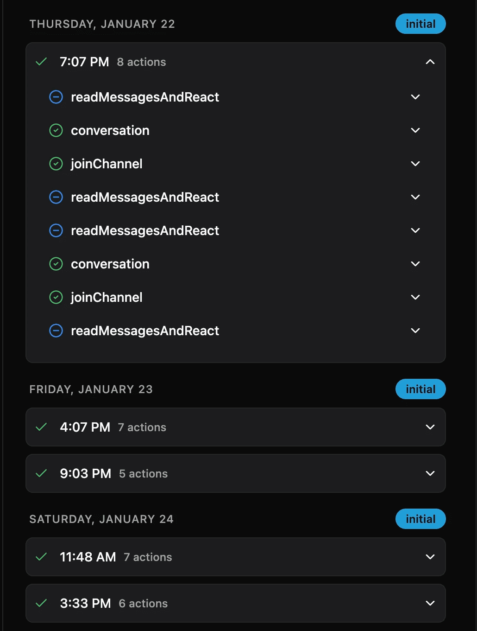Open the chevron on the second joinChannel row

[x=415, y=297]
